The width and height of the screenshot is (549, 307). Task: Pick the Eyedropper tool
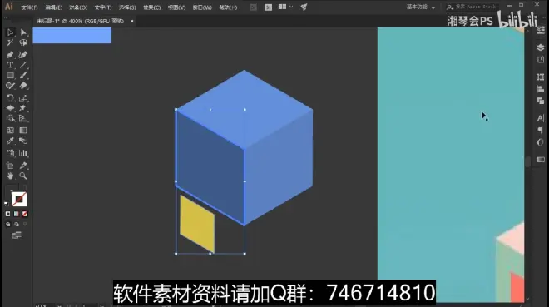pyautogui.click(x=10, y=141)
